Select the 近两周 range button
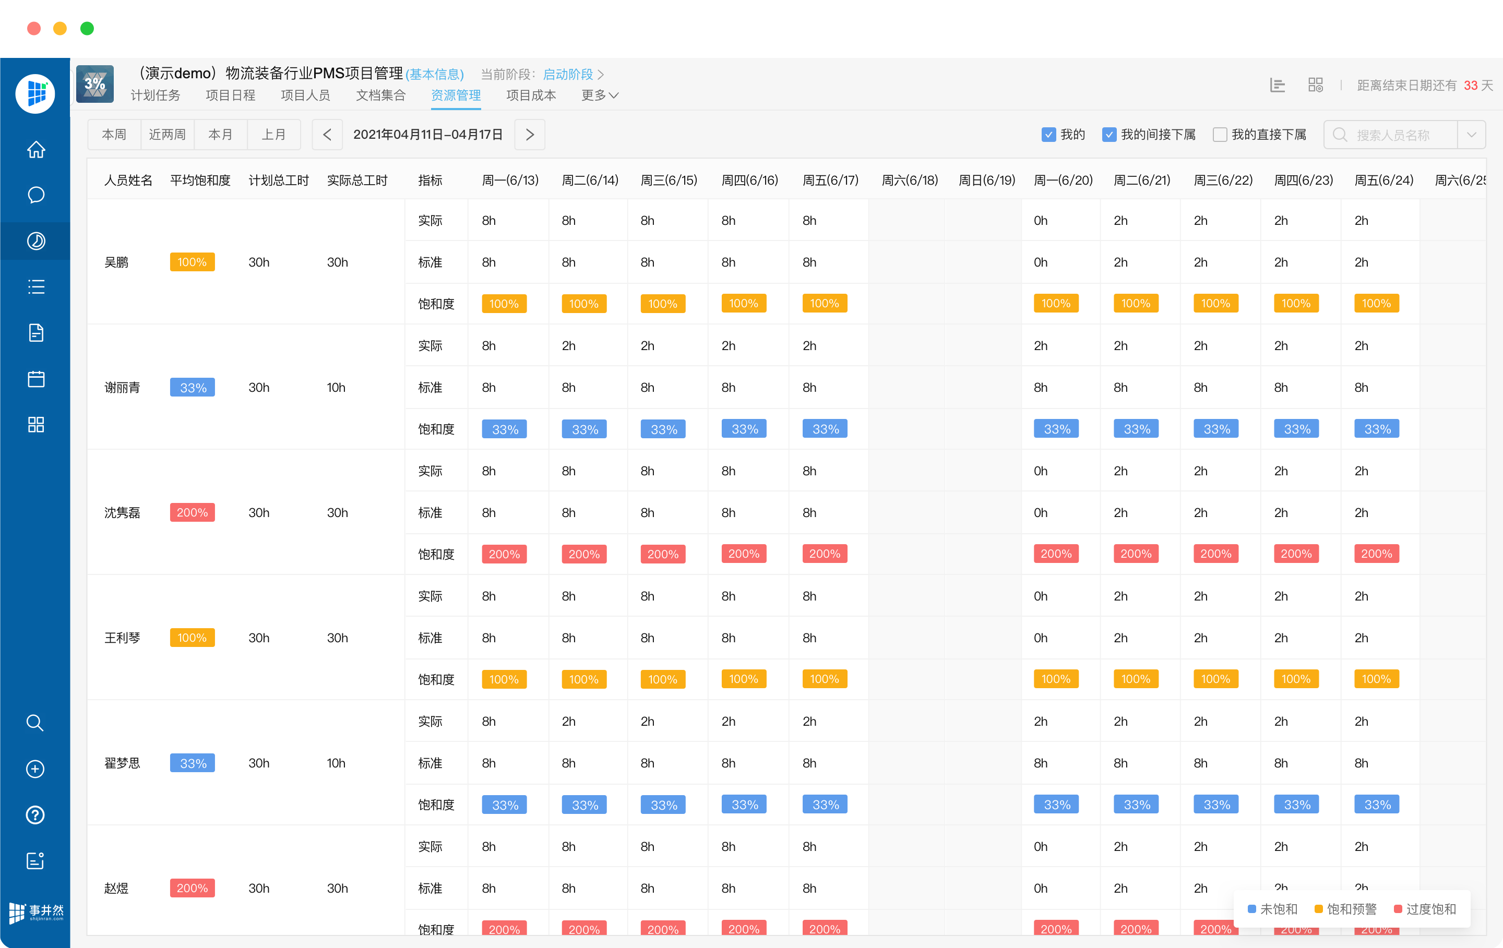The height and width of the screenshot is (948, 1503). click(168, 135)
